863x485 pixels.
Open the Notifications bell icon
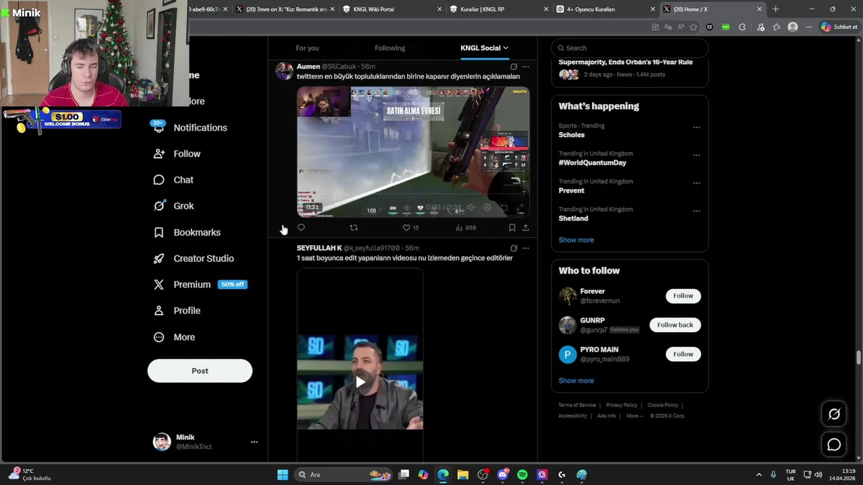(x=158, y=128)
